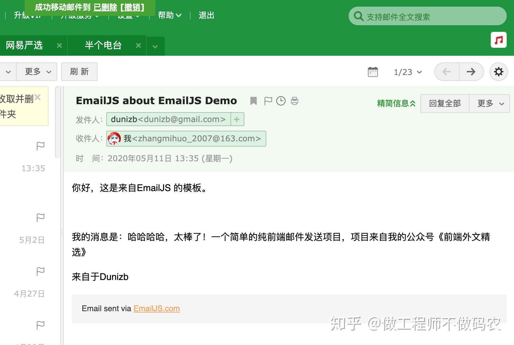Select 退出 in the top menu
Viewport: 514px width, 345px height.
(206, 15)
